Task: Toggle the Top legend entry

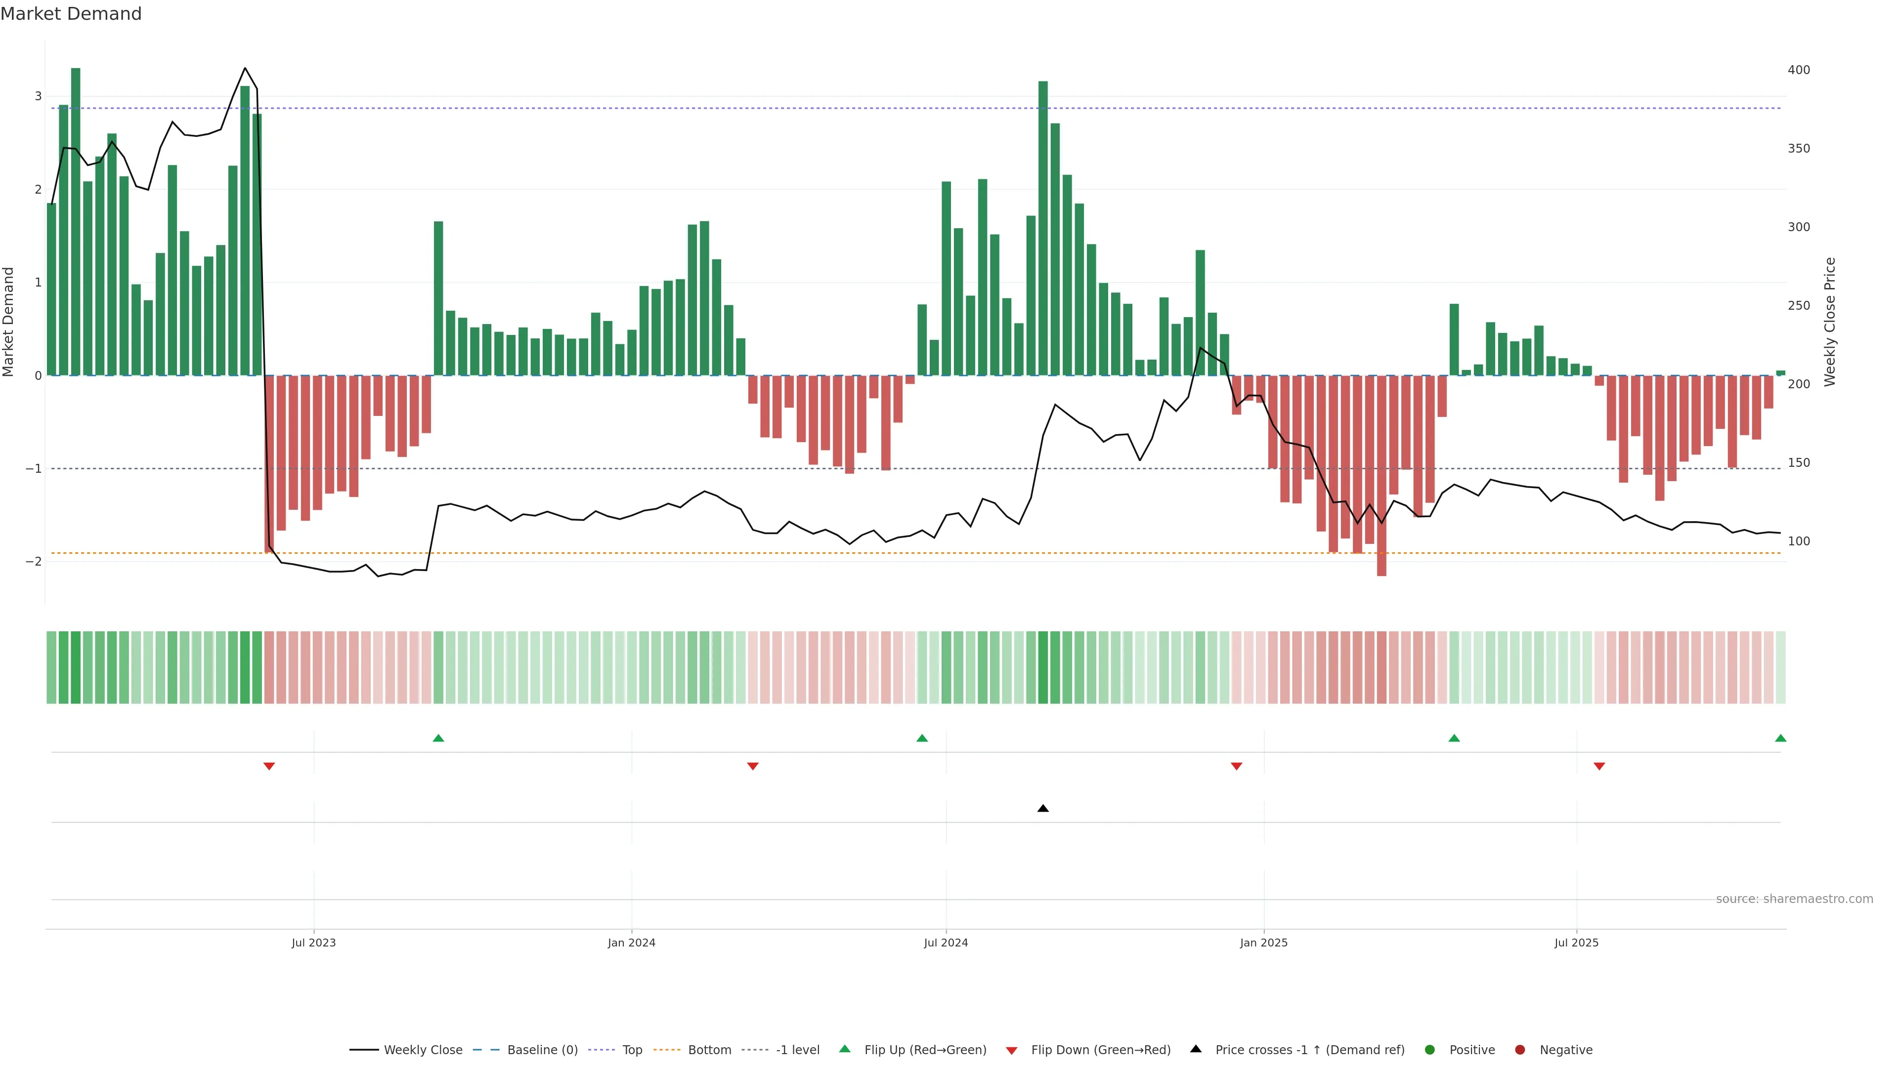Action: click(x=632, y=1050)
